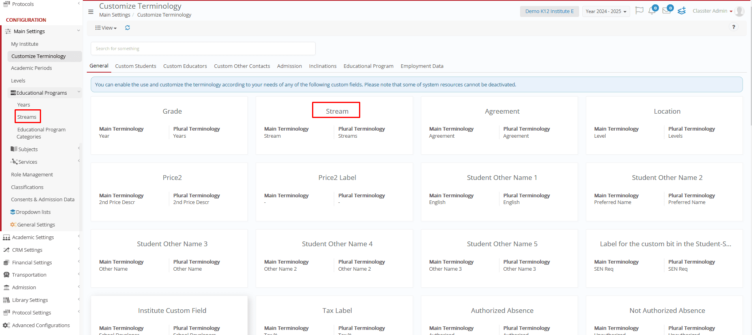Open the Agreement terminology card
752x335 pixels.
tap(499, 125)
